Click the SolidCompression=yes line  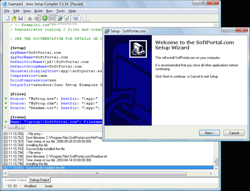pyautogui.click(x=33, y=80)
